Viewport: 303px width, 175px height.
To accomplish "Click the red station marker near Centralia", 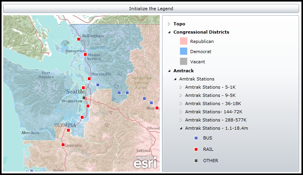I will tap(63, 145).
